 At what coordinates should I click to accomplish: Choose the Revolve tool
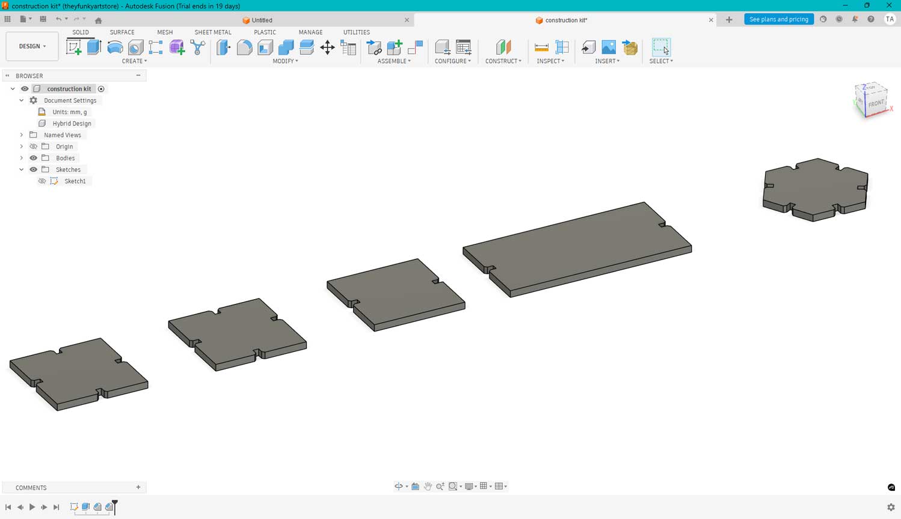[x=115, y=47]
